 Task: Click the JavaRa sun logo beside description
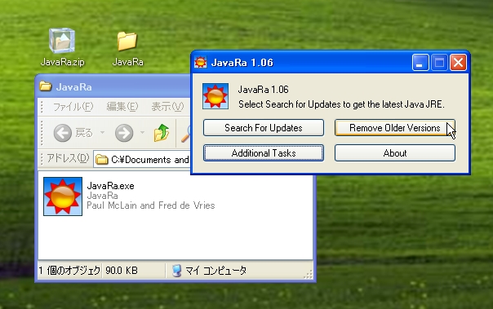click(x=215, y=96)
